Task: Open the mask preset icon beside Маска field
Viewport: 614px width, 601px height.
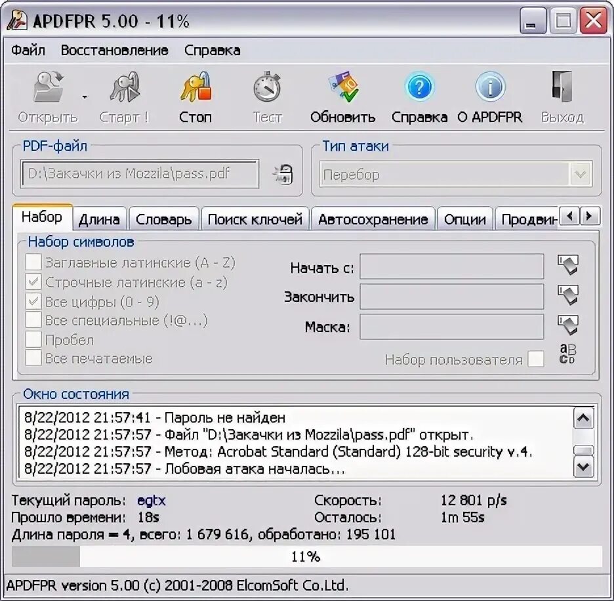Action: [x=569, y=325]
